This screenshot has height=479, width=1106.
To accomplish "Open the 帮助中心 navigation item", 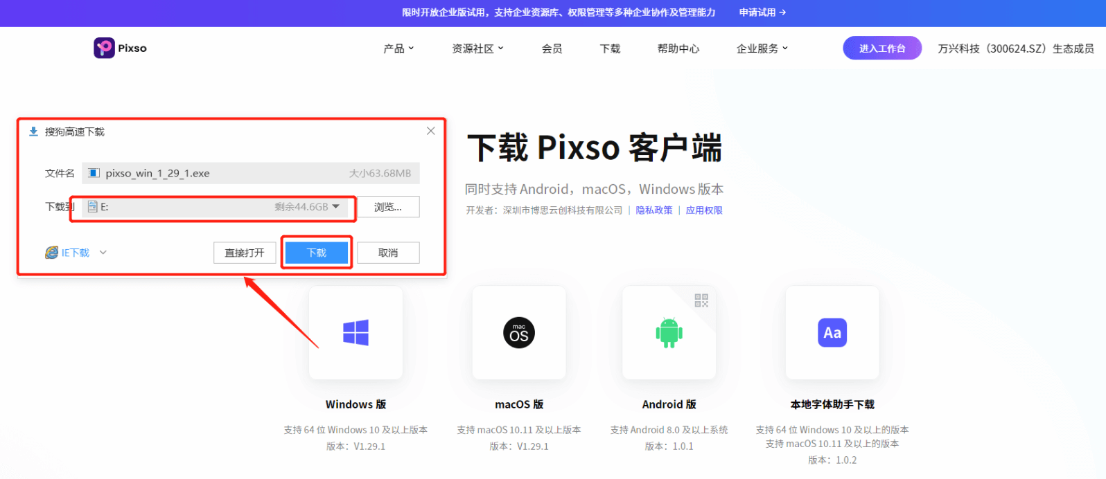I will [x=678, y=48].
